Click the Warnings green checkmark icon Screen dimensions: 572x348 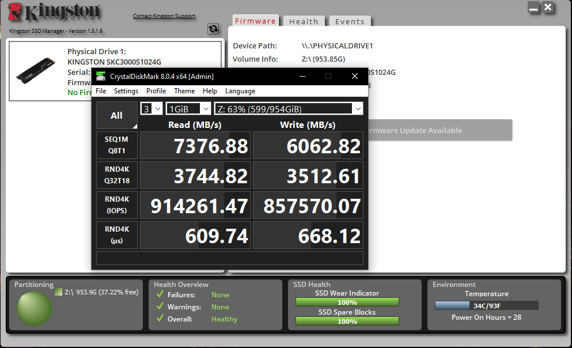(160, 307)
